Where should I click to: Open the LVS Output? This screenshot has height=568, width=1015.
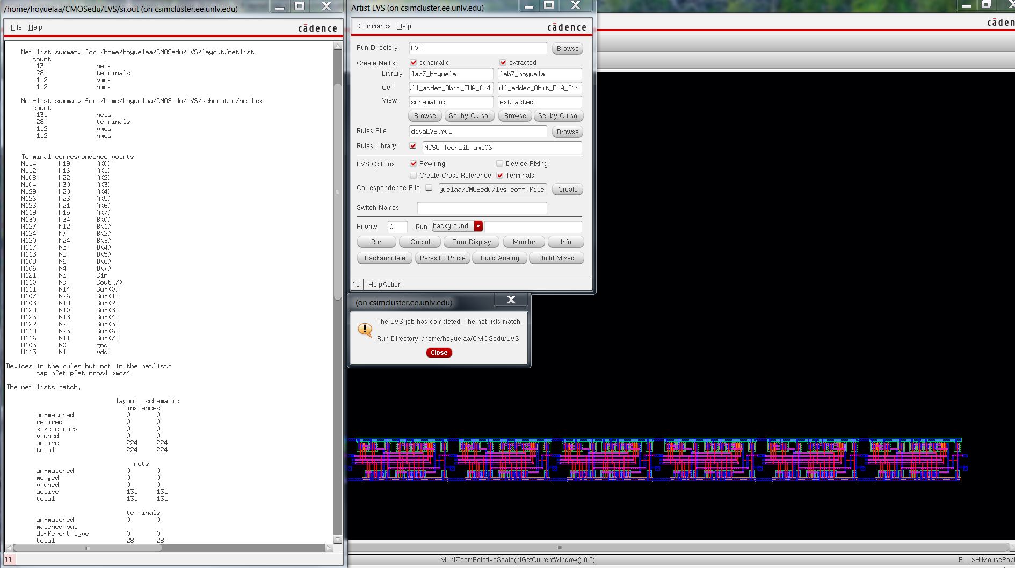tap(420, 242)
